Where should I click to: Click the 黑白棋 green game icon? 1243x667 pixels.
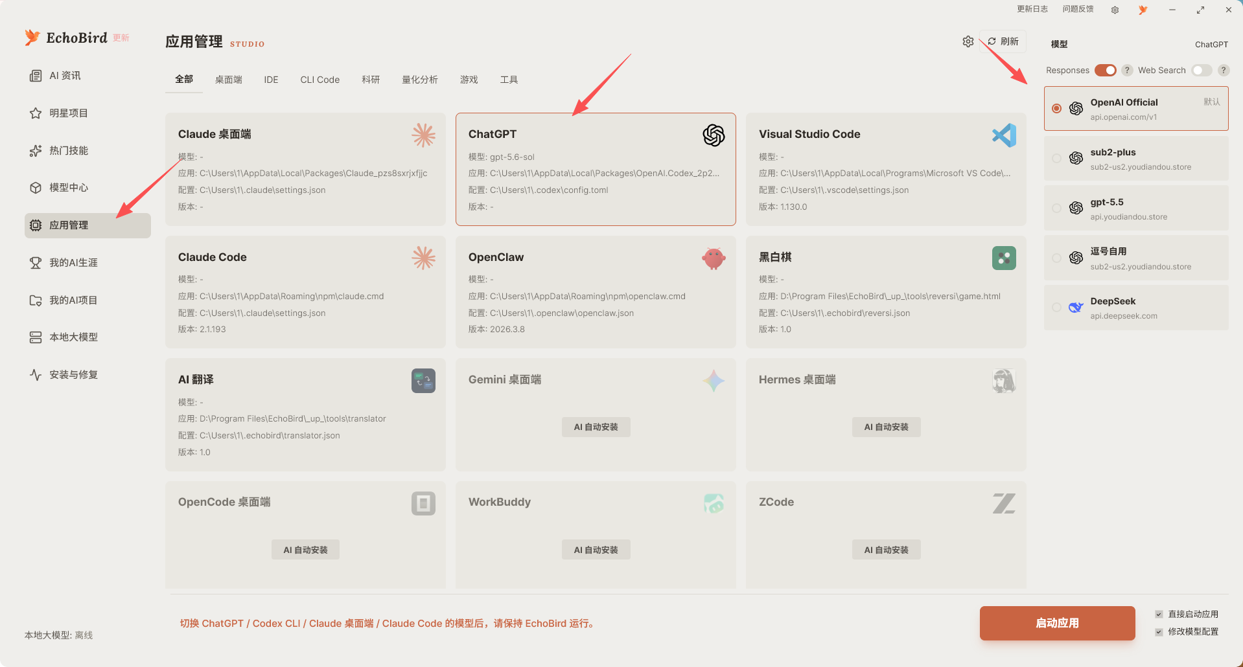pyautogui.click(x=1004, y=258)
